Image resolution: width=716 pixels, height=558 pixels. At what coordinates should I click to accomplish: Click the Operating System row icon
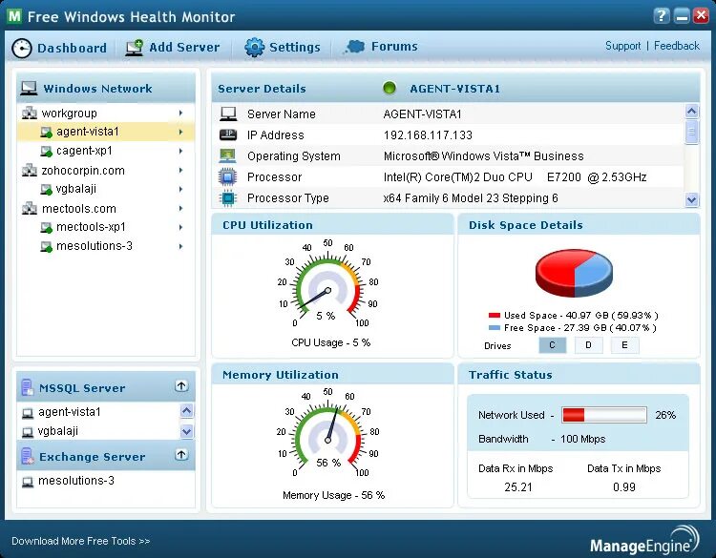228,155
